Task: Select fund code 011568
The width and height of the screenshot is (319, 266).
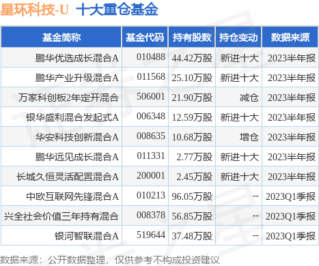Action: pos(151,77)
